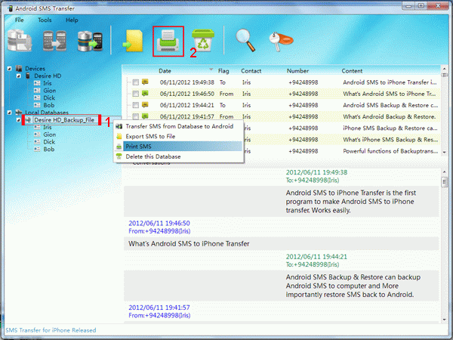
Task: Click message list scrollbar up arrow
Action: 445,69
